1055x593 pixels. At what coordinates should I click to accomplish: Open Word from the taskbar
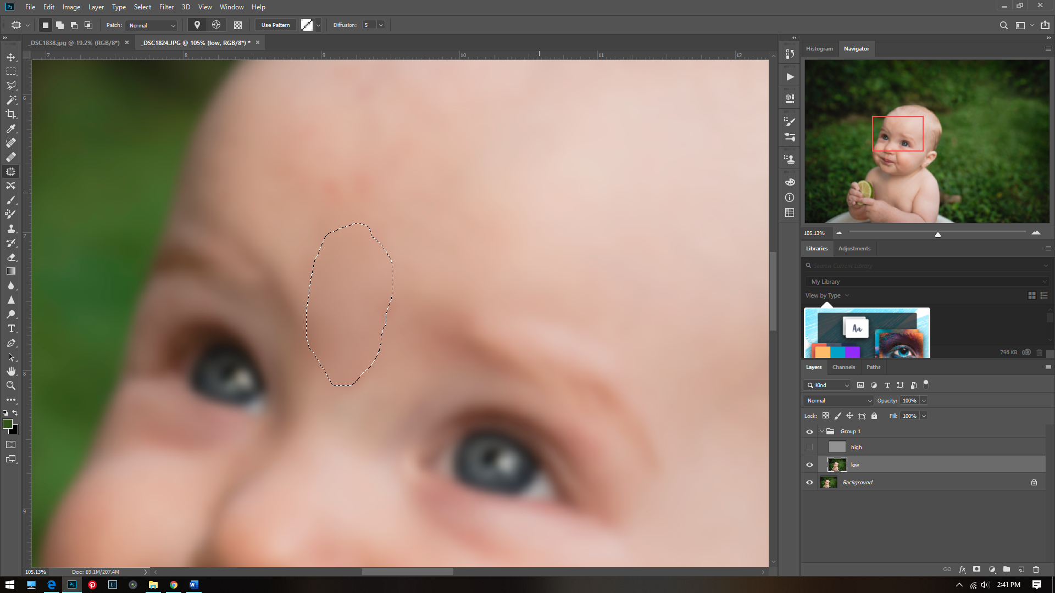coord(193,585)
